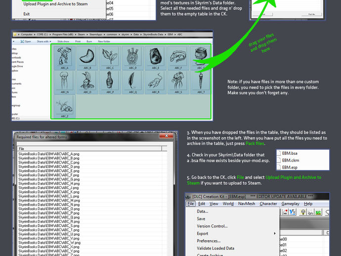Select the ABC_E stone sketch thumbnail
The image size is (341, 256).
156,58
